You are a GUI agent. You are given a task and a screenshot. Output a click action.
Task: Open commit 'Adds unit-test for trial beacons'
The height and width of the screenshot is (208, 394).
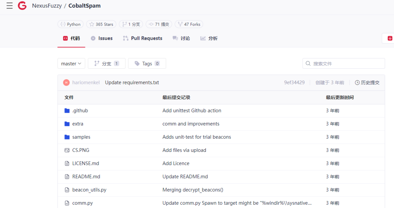click(x=197, y=137)
